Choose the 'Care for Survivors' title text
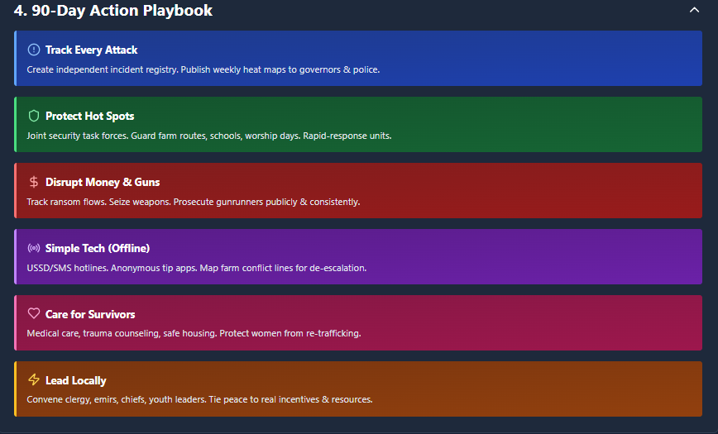 (x=90, y=314)
